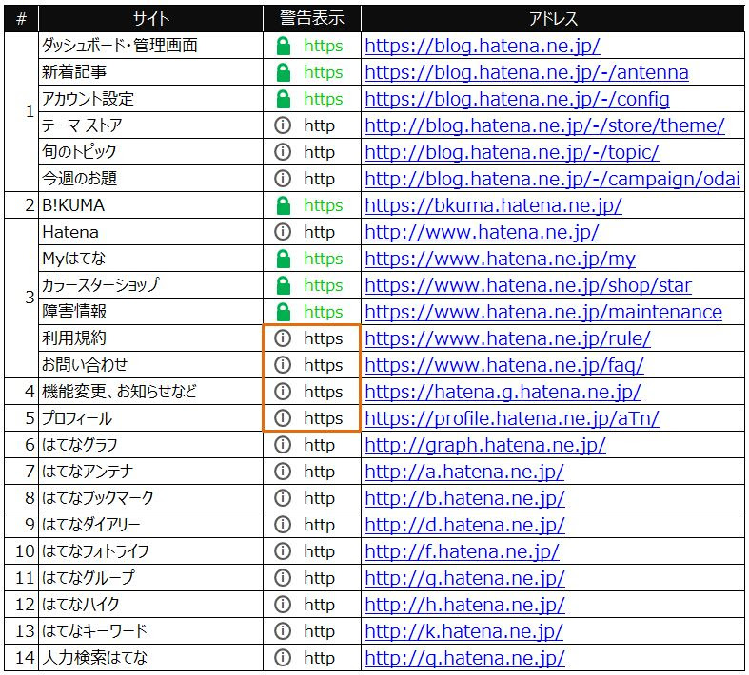Screen dimensions: 749x675
Task: Open the www.hatena.ne.jp/rule/ link
Action: tap(507, 338)
